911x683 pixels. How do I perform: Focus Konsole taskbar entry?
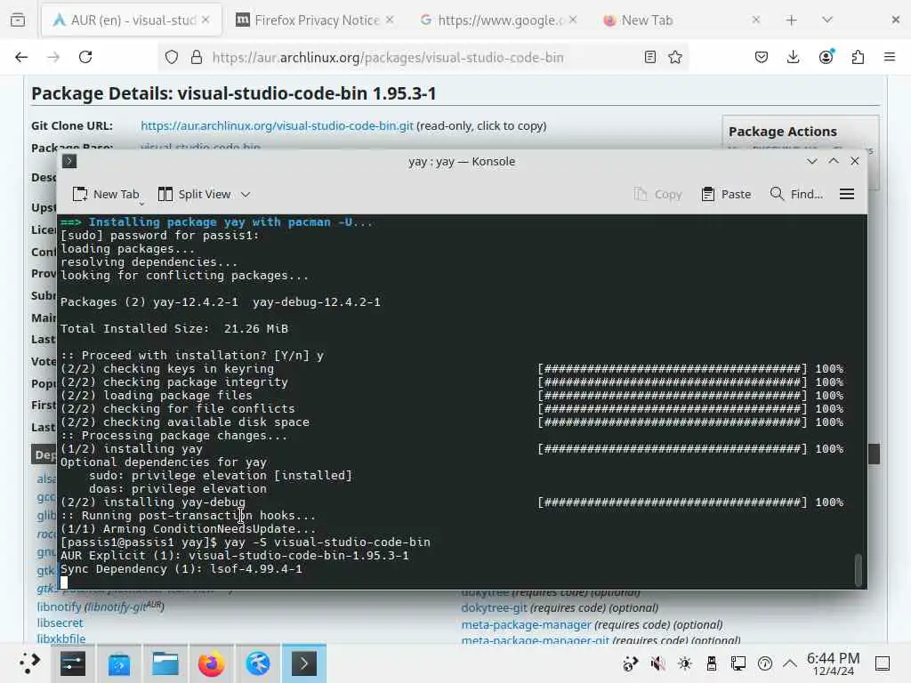click(304, 663)
